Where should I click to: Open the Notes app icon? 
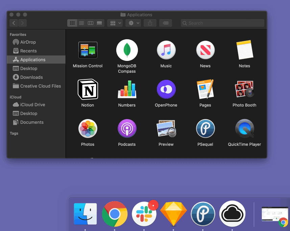pyautogui.click(x=244, y=50)
